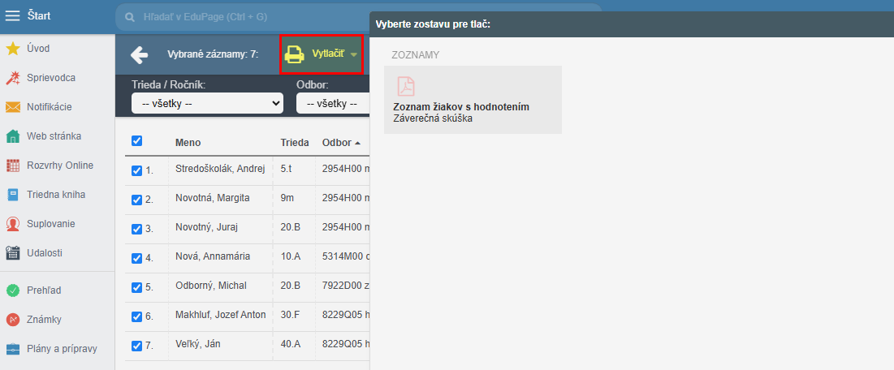Click the Vytlačiť print button label
The width and height of the screenshot is (894, 370).
[328, 54]
